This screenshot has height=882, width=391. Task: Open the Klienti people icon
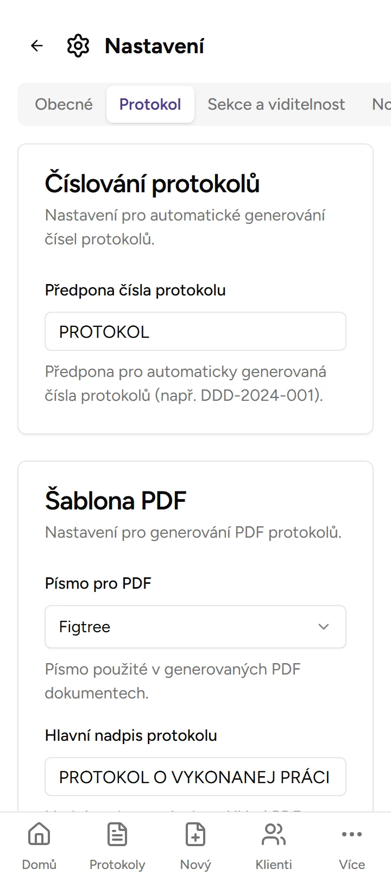coord(273,834)
